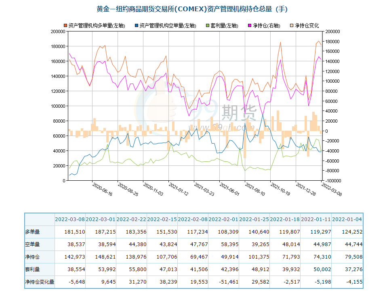Select the 2022-03-08 table column header
The height and width of the screenshot is (307, 387).
tap(70, 219)
